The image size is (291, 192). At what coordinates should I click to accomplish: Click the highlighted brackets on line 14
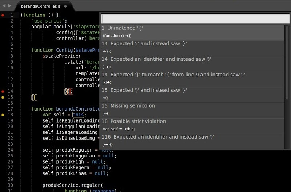pyautogui.click(x=68, y=92)
